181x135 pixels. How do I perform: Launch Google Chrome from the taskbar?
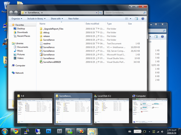pos(16,131)
